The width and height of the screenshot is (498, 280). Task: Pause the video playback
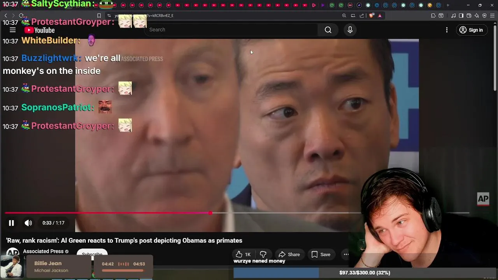pyautogui.click(x=11, y=223)
